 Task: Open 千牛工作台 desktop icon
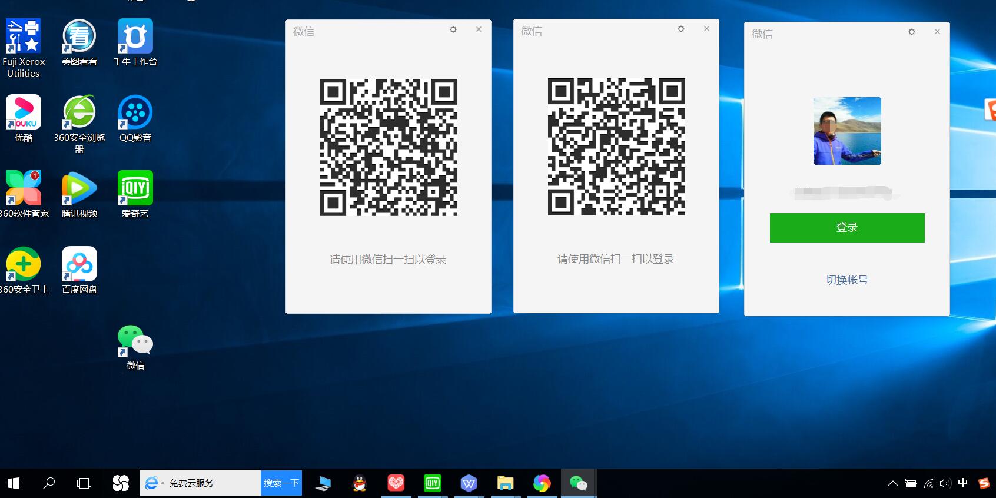[x=135, y=40]
